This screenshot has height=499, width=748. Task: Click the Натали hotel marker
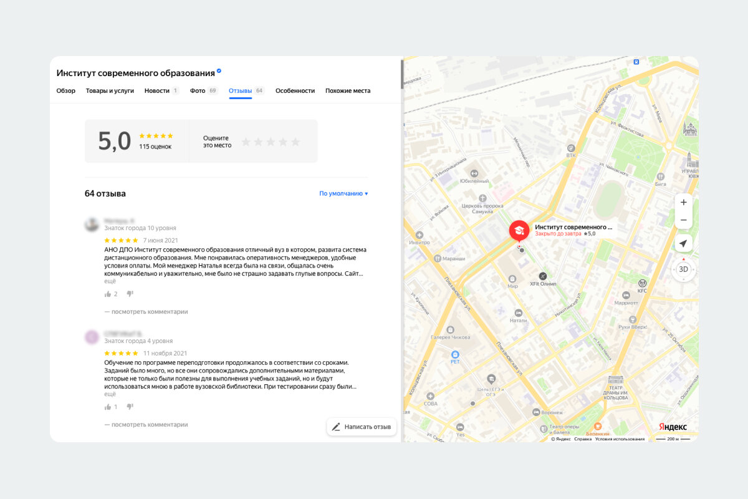(517, 312)
